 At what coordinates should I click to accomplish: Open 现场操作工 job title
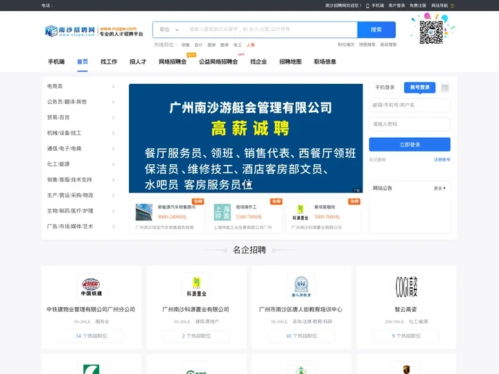246,207
